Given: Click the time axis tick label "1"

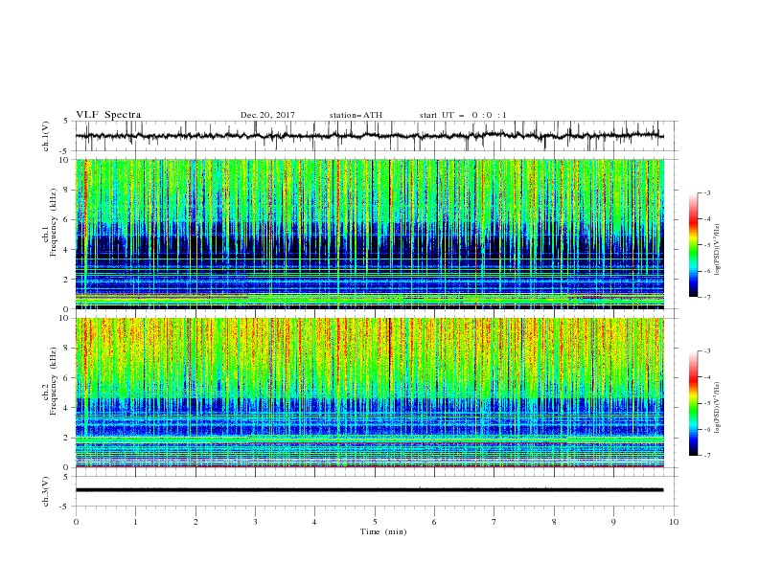Looking at the screenshot, I should (x=135, y=522).
